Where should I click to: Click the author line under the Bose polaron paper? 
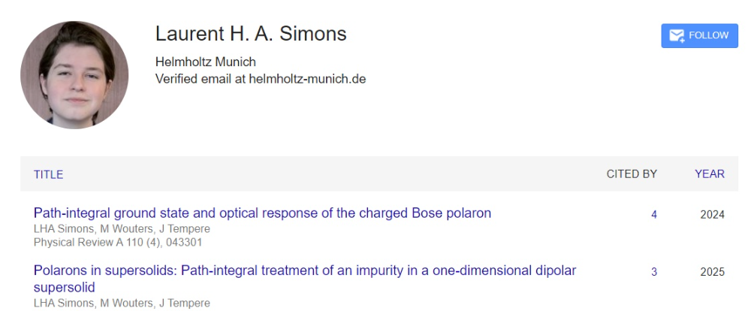click(122, 229)
